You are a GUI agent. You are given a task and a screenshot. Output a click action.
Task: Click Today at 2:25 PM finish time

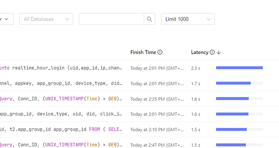pyautogui.click(x=157, y=99)
